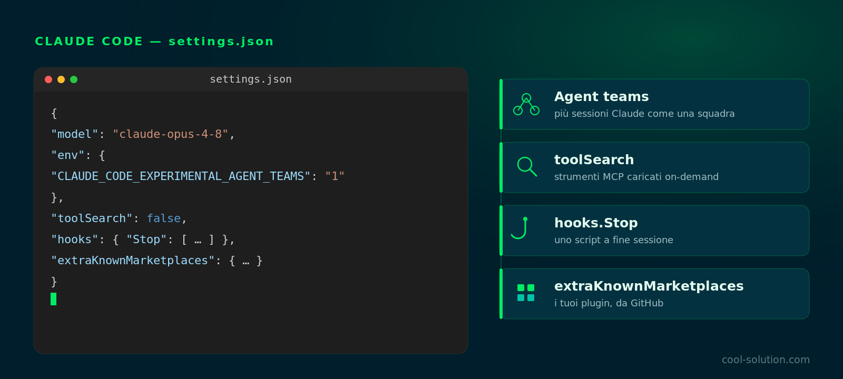Click the toolSearch magnifier icon

[x=527, y=166]
